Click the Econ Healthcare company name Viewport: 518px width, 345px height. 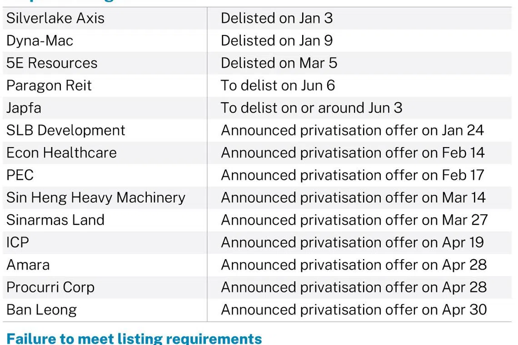pos(61,153)
